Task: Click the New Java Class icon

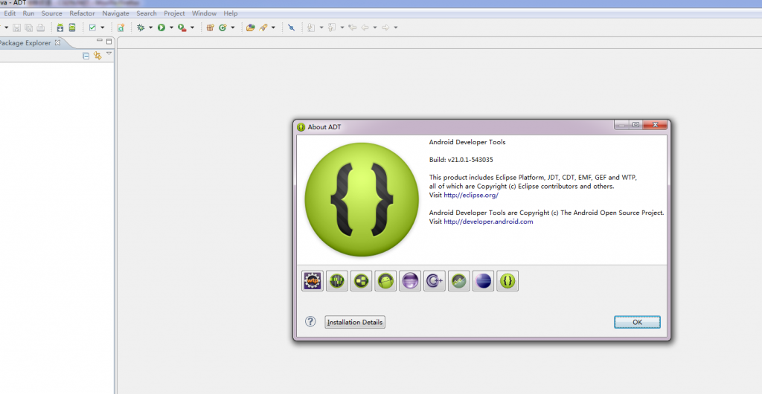Action: [x=223, y=28]
